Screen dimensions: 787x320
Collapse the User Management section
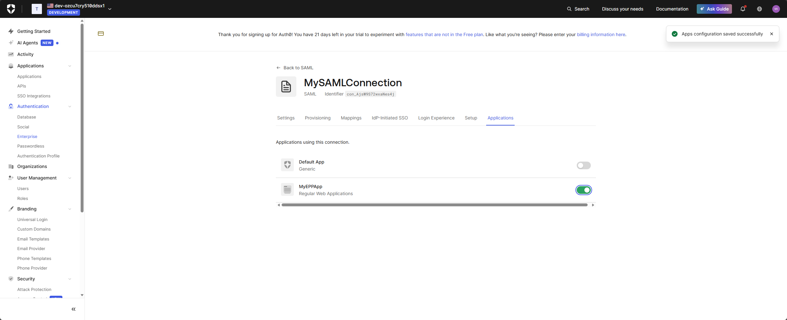70,178
